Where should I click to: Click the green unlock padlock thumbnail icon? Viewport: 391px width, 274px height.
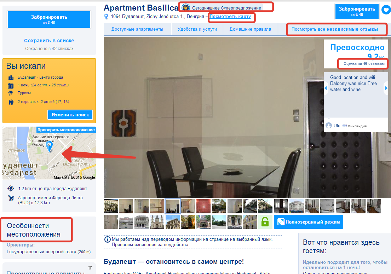tap(265, 221)
